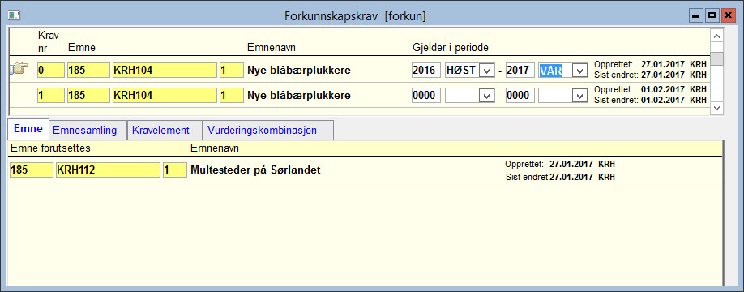Viewport: 744px width, 292px height.
Task: Click Nye blåbærplukkere in row 0
Action: (299, 71)
